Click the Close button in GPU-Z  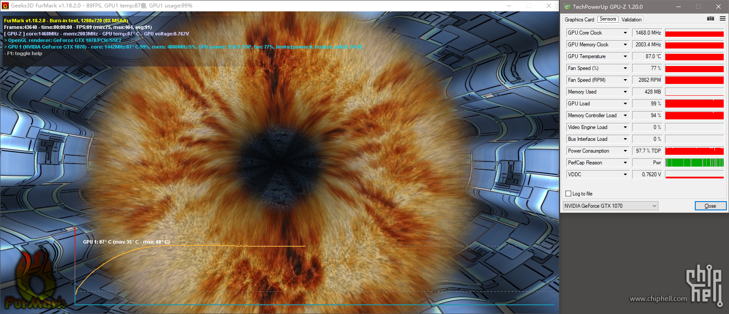(710, 206)
